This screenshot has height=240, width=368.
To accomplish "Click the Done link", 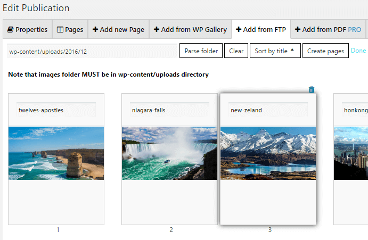I will [358, 51].
